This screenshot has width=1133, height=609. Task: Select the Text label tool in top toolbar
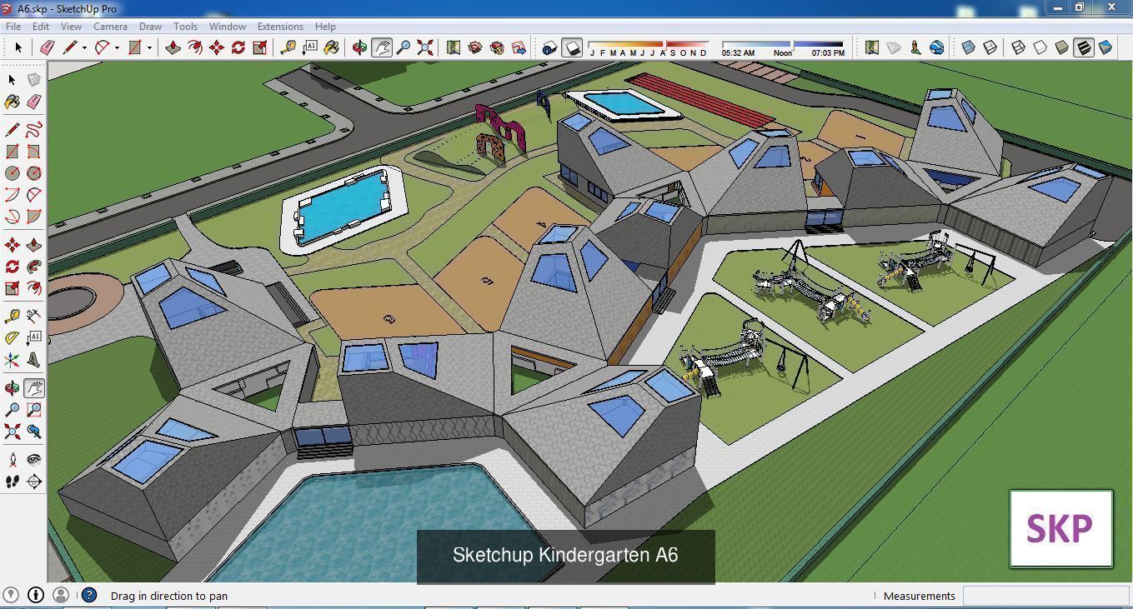(310, 47)
